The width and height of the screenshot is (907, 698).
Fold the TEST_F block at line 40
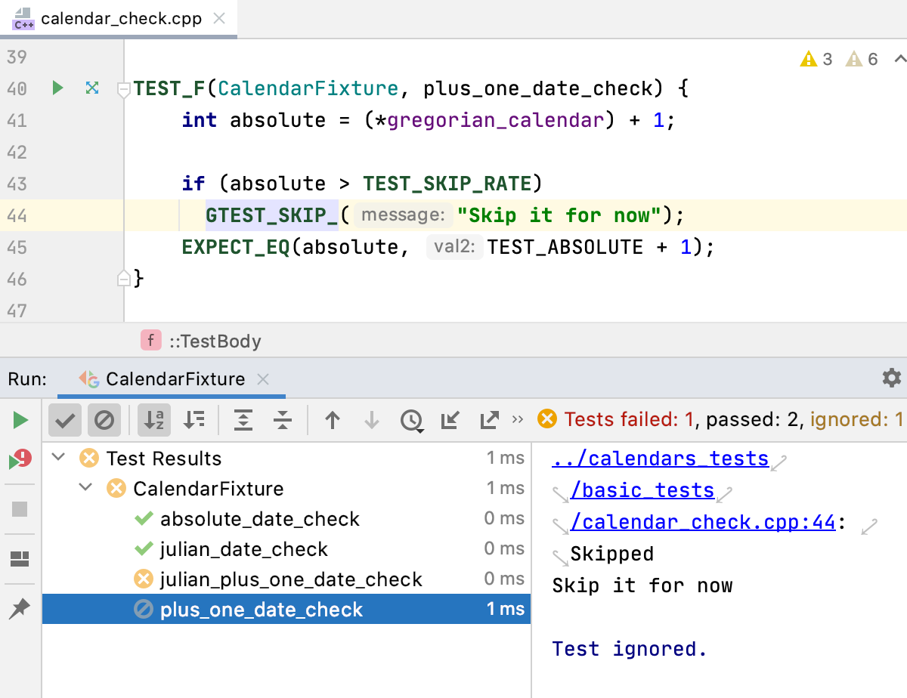tap(124, 89)
